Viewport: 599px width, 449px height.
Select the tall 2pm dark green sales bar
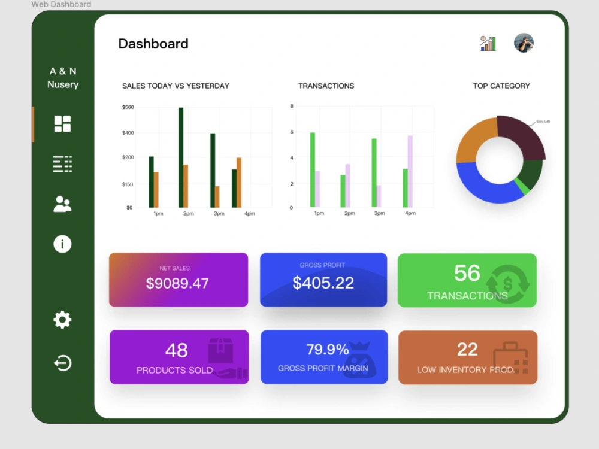(x=181, y=157)
